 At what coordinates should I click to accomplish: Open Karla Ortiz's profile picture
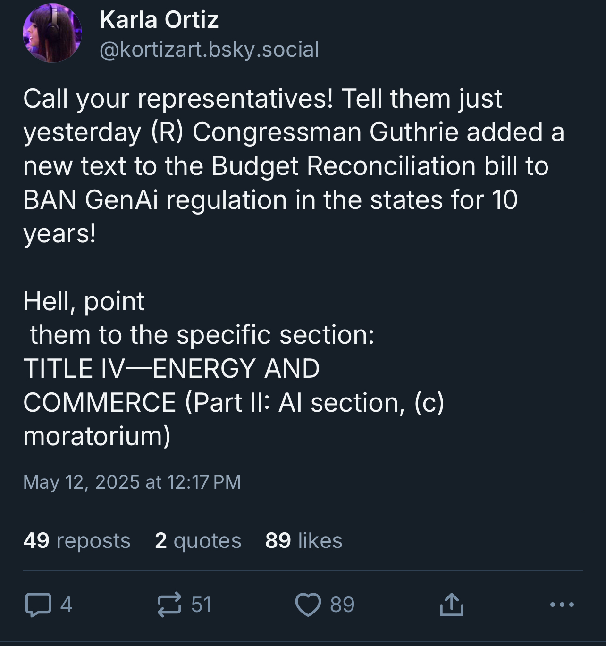click(x=52, y=33)
